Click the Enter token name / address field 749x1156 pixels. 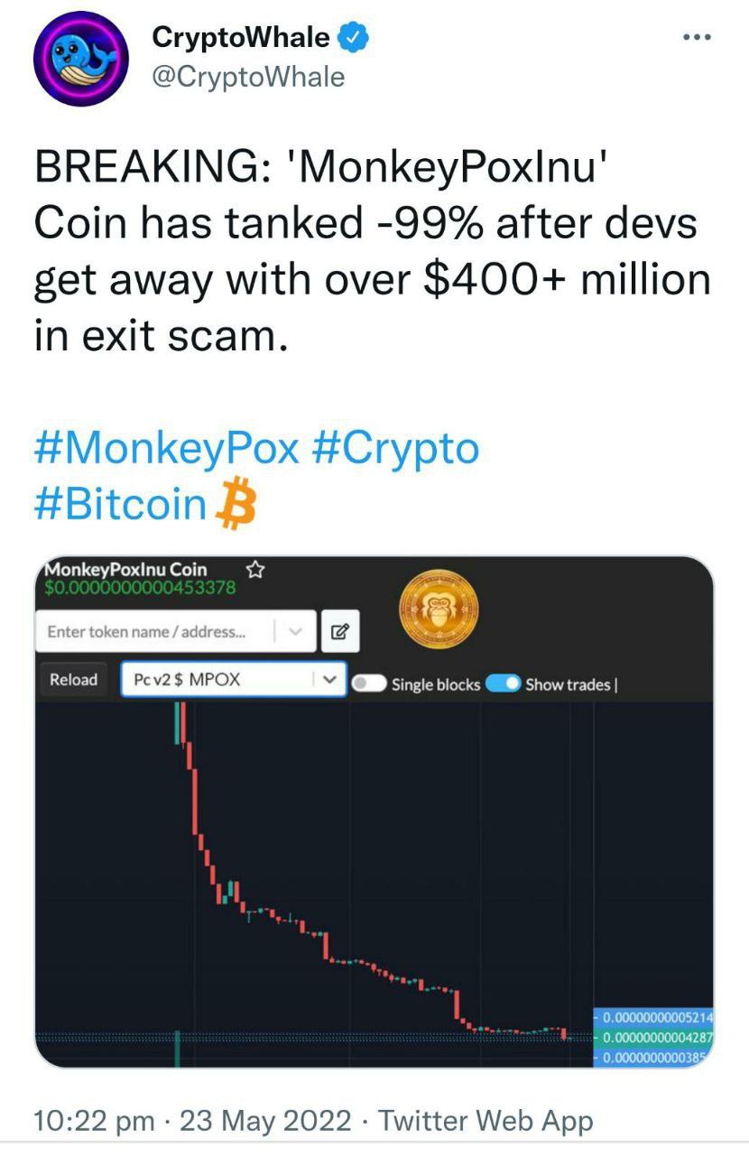(x=155, y=631)
